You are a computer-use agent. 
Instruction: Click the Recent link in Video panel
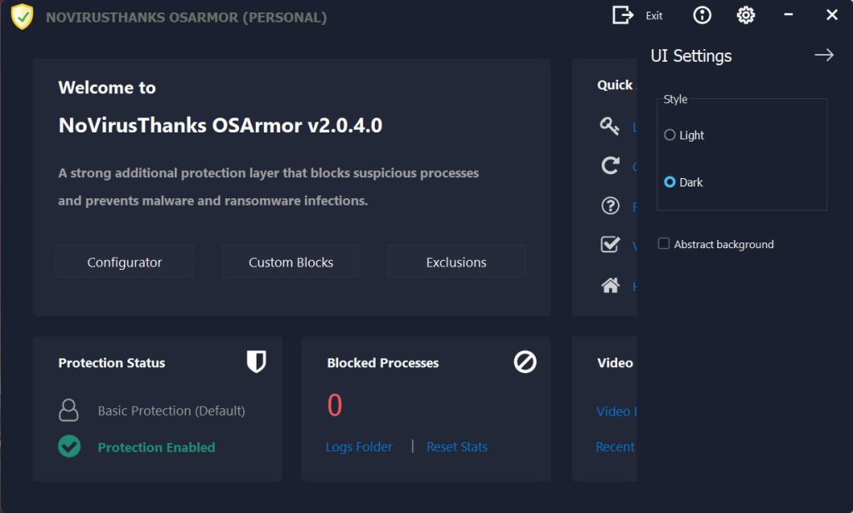(x=616, y=446)
